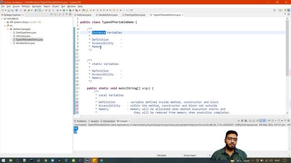Open the Navigate menu

(x=37, y=6)
